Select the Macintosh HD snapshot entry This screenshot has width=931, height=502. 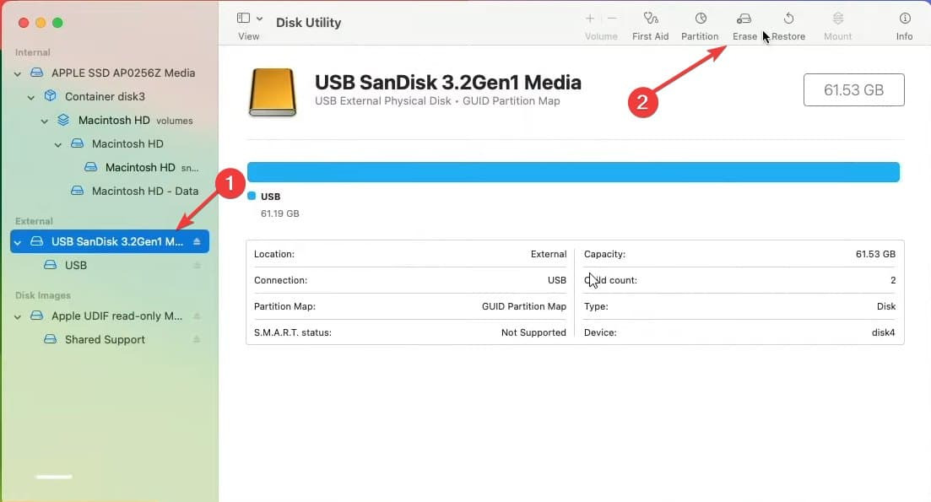click(141, 167)
